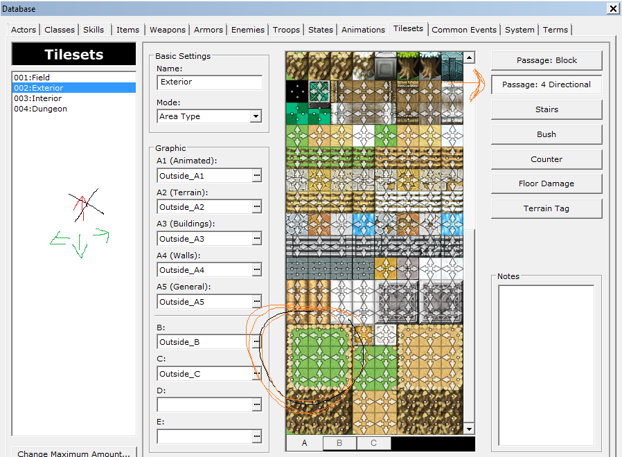622x457 pixels.
Task: Click the Outside_A5 graphic field
Action: (205, 301)
